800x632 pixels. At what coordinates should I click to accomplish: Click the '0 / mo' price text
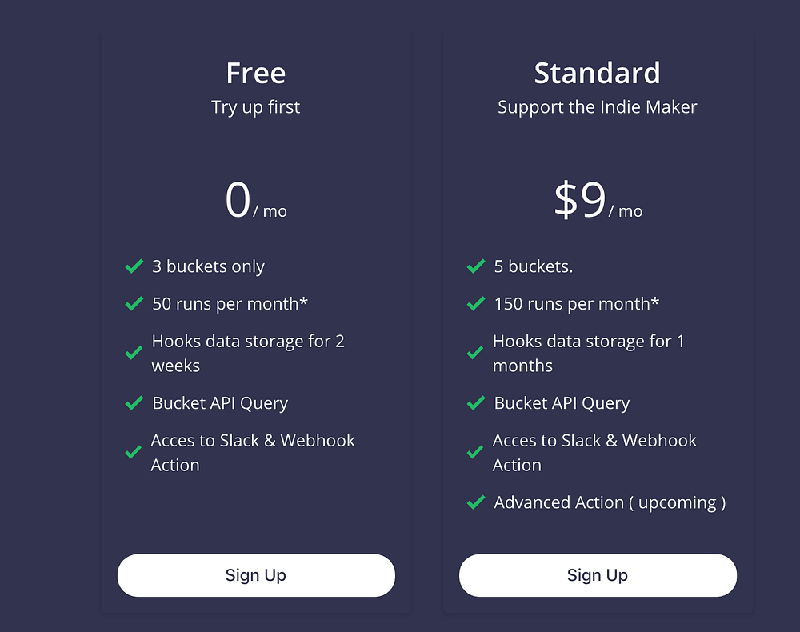click(x=256, y=200)
